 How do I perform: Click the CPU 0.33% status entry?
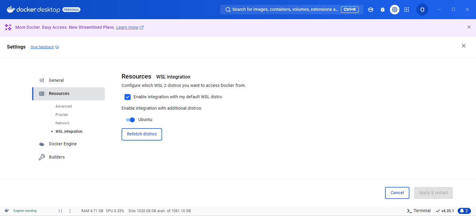(x=115, y=211)
